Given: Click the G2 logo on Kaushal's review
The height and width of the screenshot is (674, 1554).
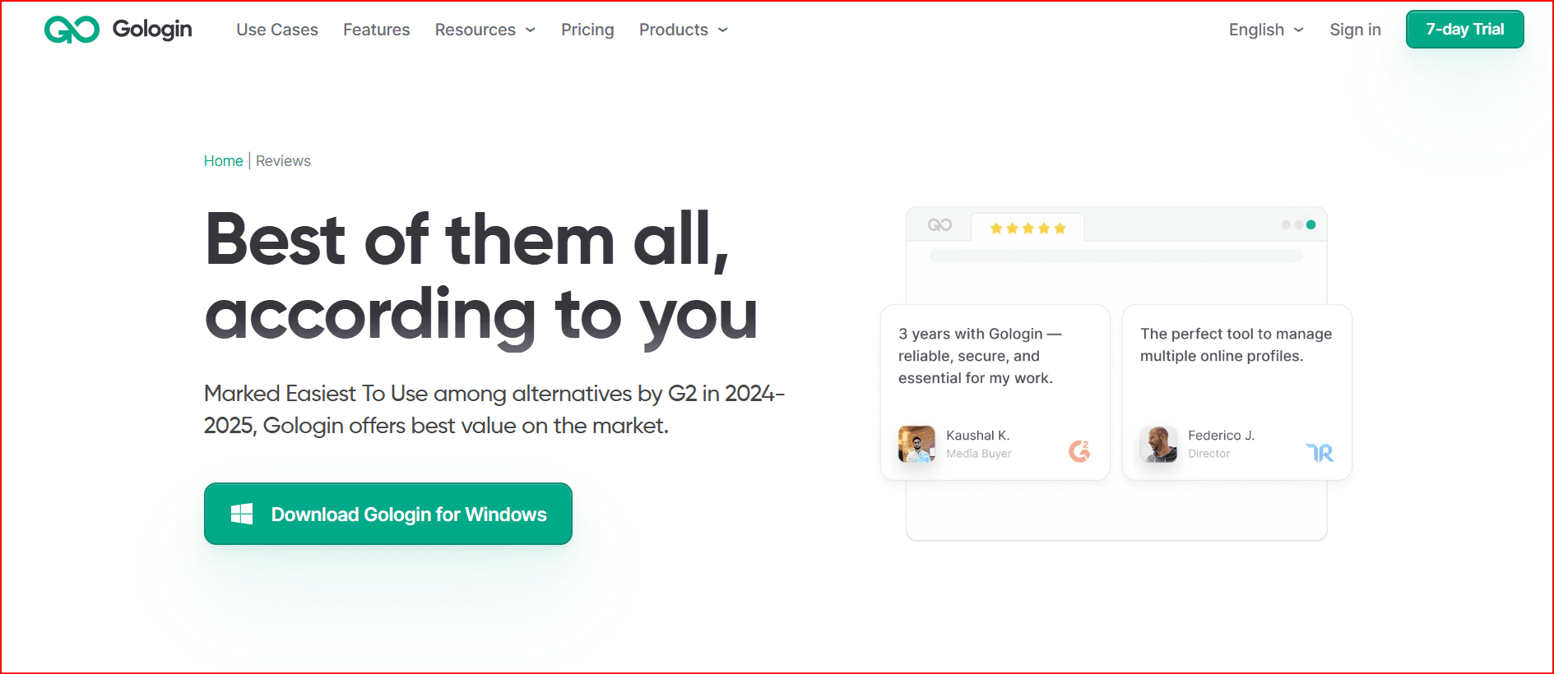Looking at the screenshot, I should (x=1079, y=450).
